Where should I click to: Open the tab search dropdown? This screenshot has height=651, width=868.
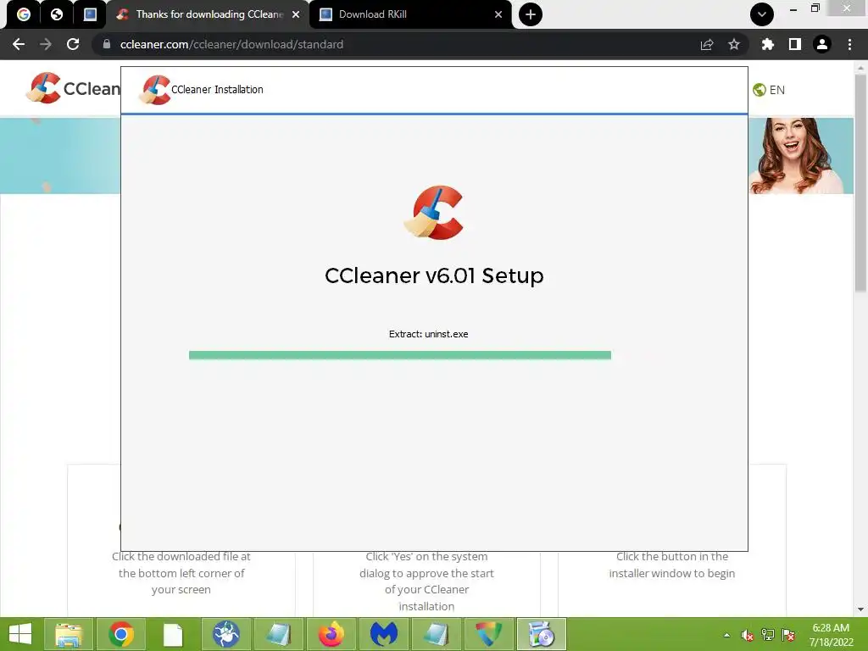coord(762,14)
